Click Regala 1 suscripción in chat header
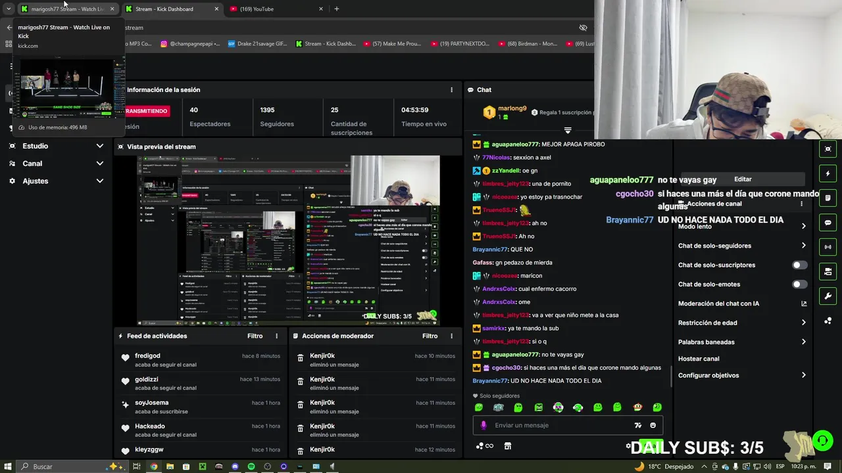 pyautogui.click(x=561, y=112)
